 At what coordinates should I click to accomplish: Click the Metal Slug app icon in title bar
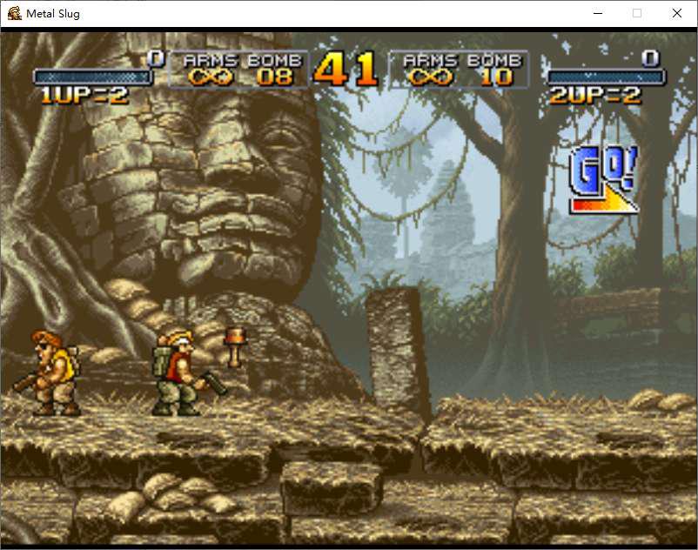tap(14, 13)
